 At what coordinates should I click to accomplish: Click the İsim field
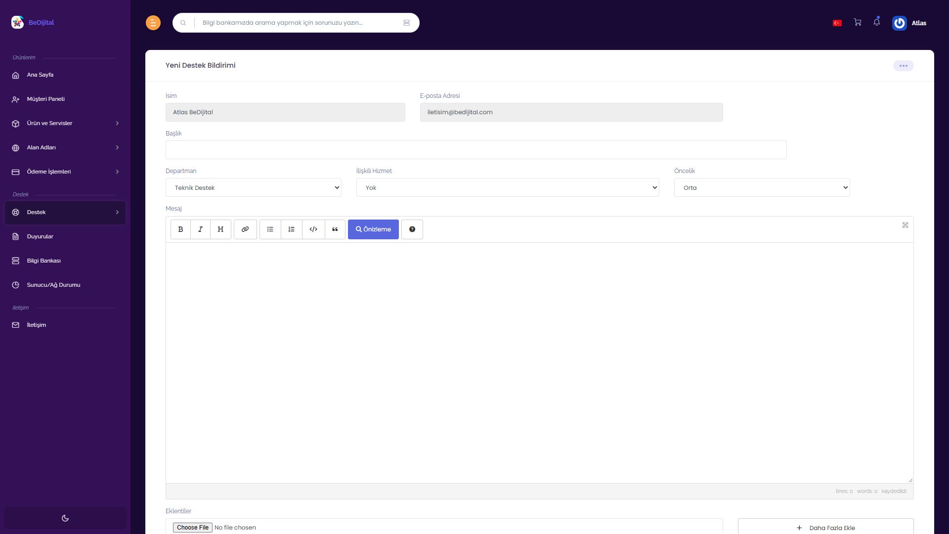tap(285, 112)
